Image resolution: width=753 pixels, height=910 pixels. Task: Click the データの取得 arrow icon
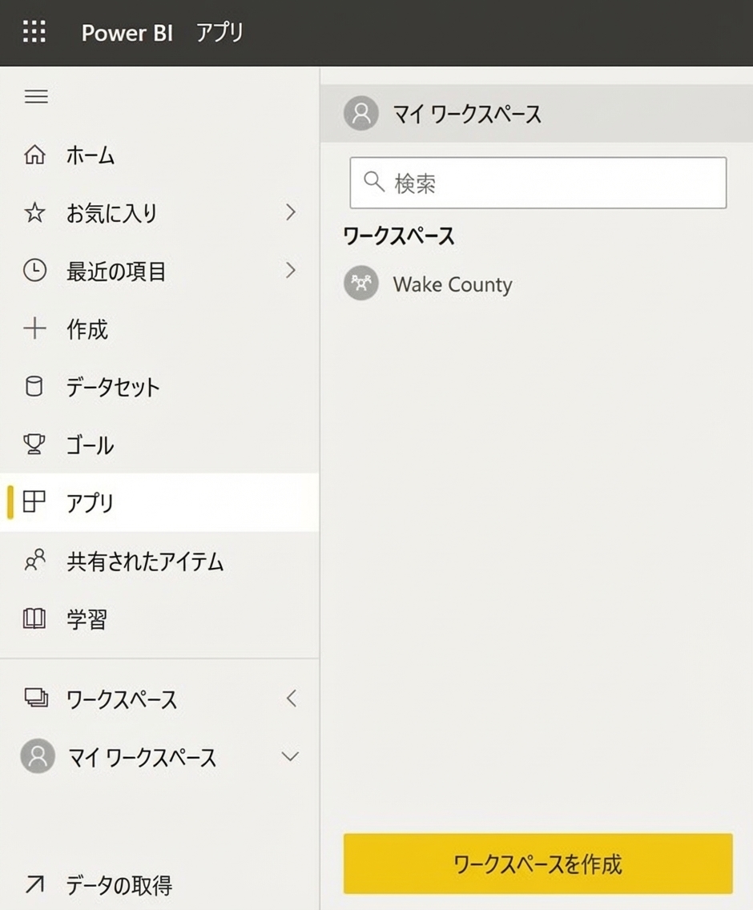(x=34, y=884)
